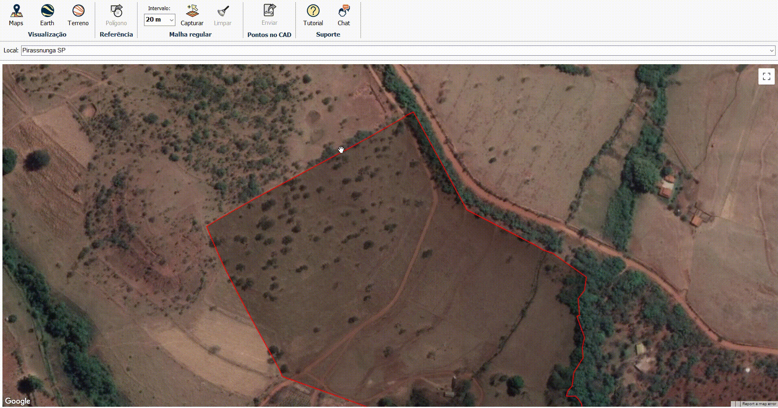Click the polygon's southwest corner near the dirt track
Viewport: 778px width, 408px height.
(282, 377)
